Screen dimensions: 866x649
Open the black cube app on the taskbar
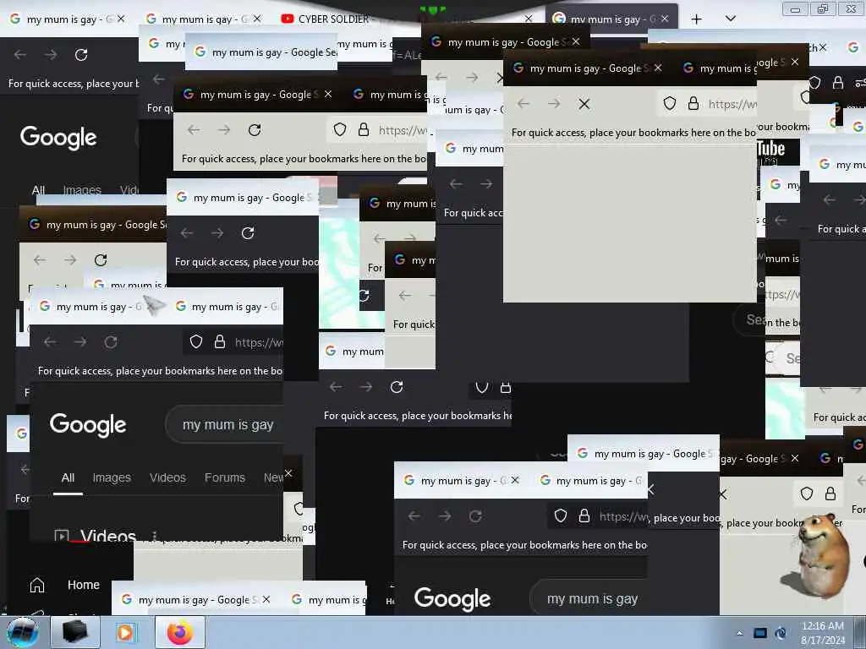[x=75, y=632]
